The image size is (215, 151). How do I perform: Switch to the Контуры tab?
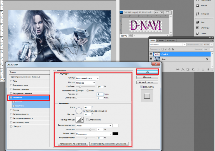pos(171,41)
